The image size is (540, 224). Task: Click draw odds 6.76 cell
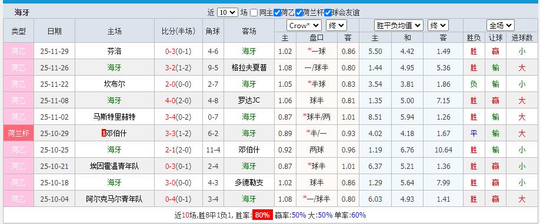[408, 150]
